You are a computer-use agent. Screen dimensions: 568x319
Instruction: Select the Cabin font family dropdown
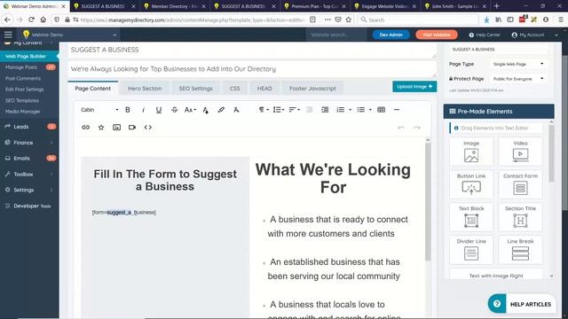[x=99, y=110]
